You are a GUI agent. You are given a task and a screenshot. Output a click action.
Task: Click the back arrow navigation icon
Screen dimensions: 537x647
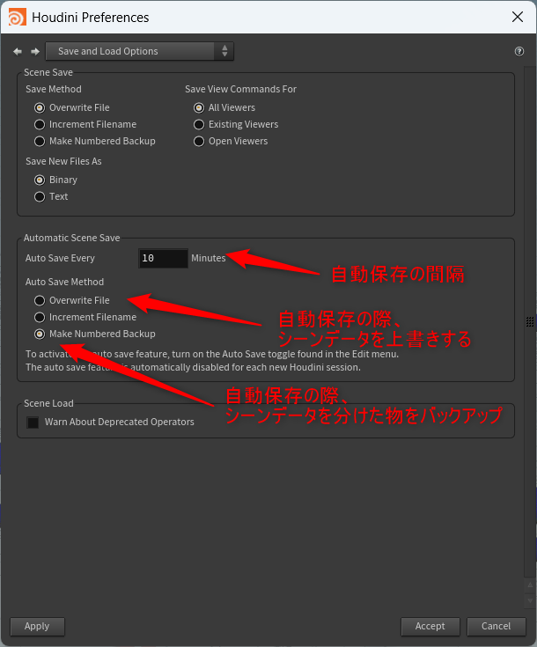point(18,52)
